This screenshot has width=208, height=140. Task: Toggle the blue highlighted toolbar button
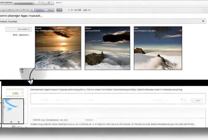pos(39,10)
